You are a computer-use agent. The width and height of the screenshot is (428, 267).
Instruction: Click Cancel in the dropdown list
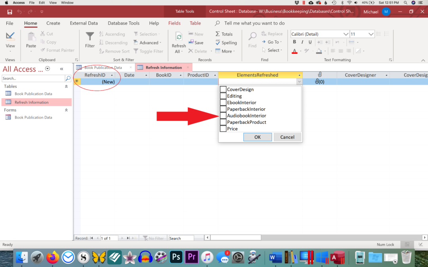[x=287, y=137]
